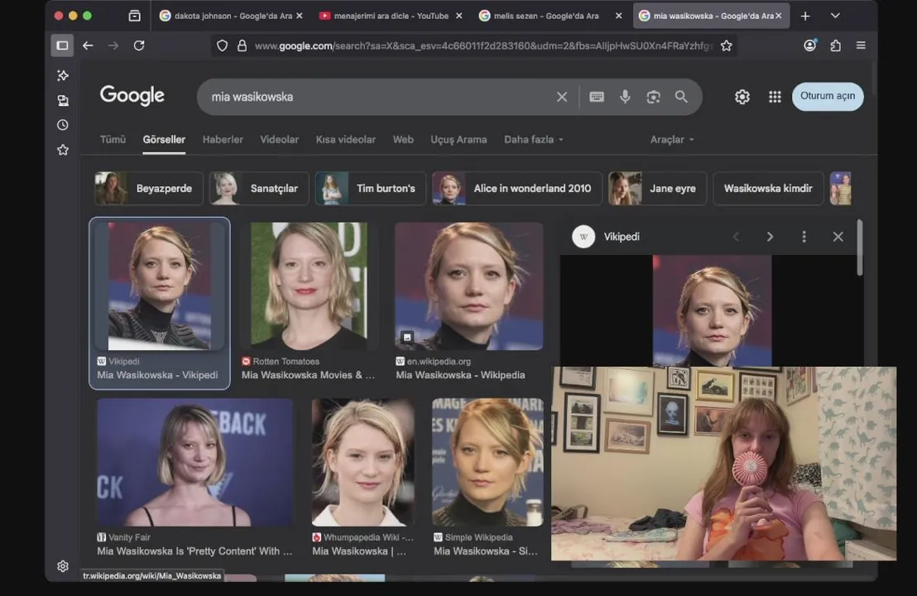Go forward with the forward arrow
Image resolution: width=917 pixels, height=596 pixels.
(x=113, y=46)
